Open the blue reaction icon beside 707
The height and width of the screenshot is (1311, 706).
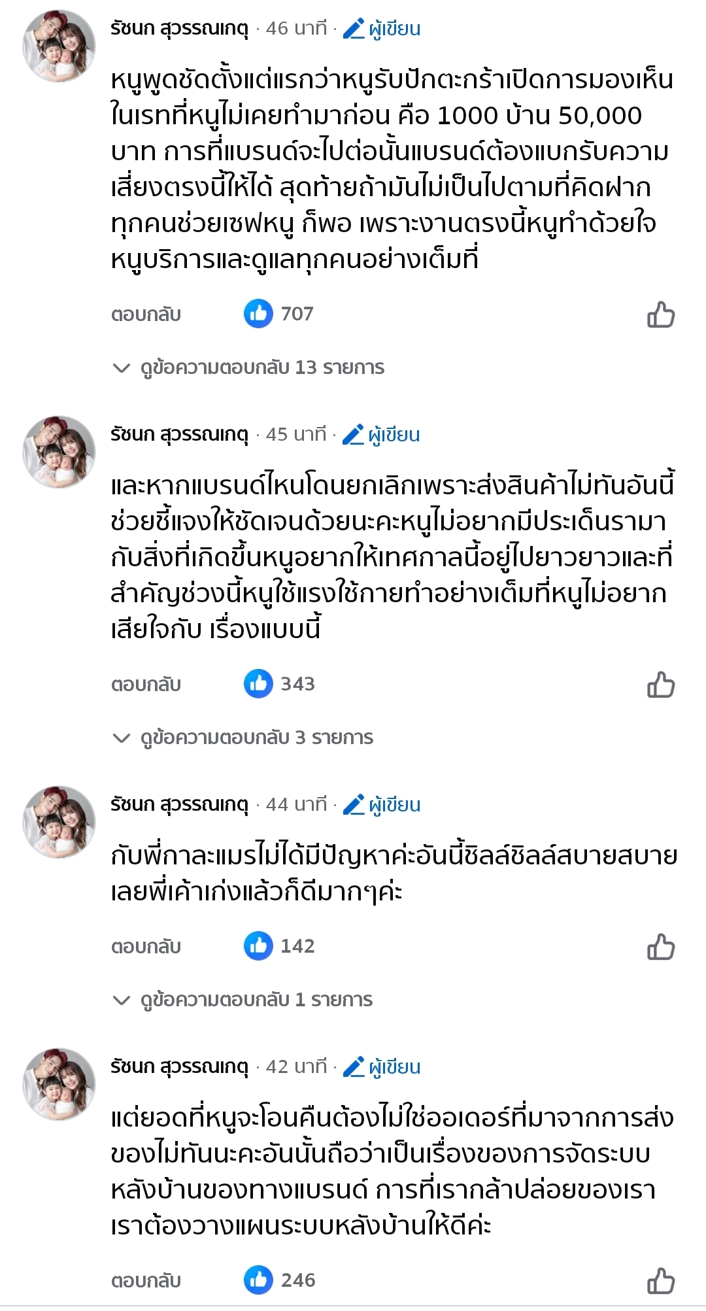pyautogui.click(x=258, y=314)
